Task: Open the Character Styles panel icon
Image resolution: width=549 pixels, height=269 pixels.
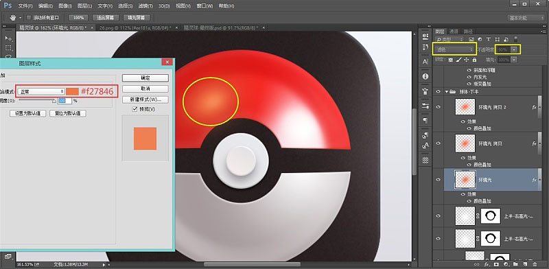Action: click(425, 145)
